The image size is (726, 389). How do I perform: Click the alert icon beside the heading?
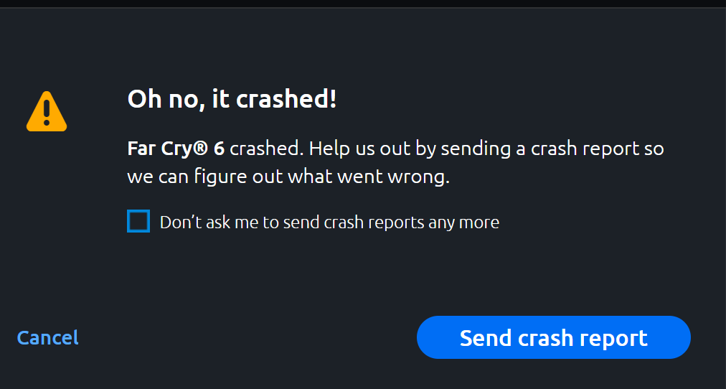[x=47, y=112]
